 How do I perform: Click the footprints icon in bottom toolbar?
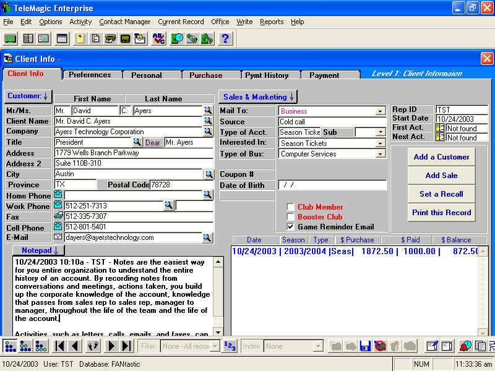point(93,346)
